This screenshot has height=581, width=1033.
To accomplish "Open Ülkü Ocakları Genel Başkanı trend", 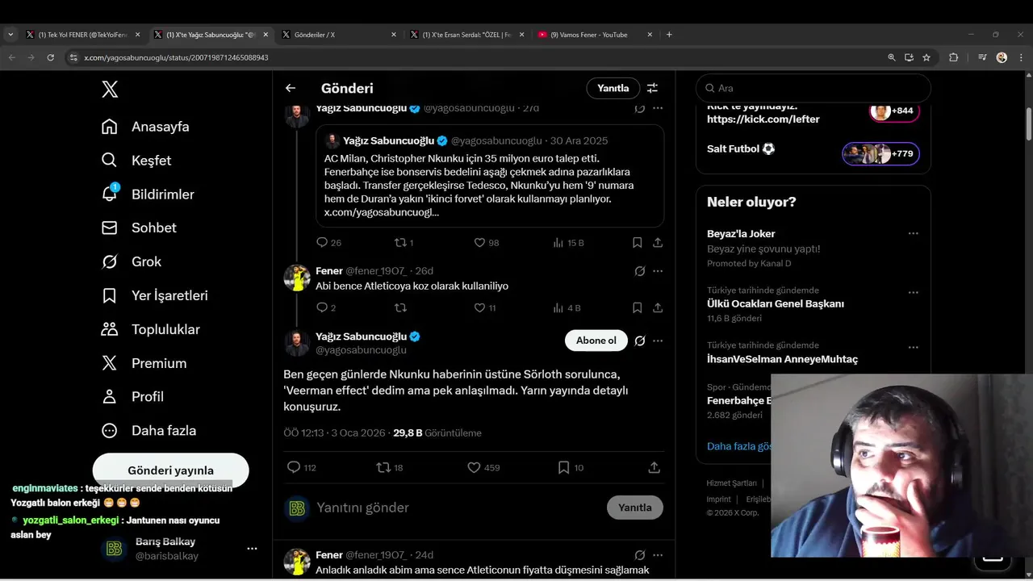I will point(776,304).
